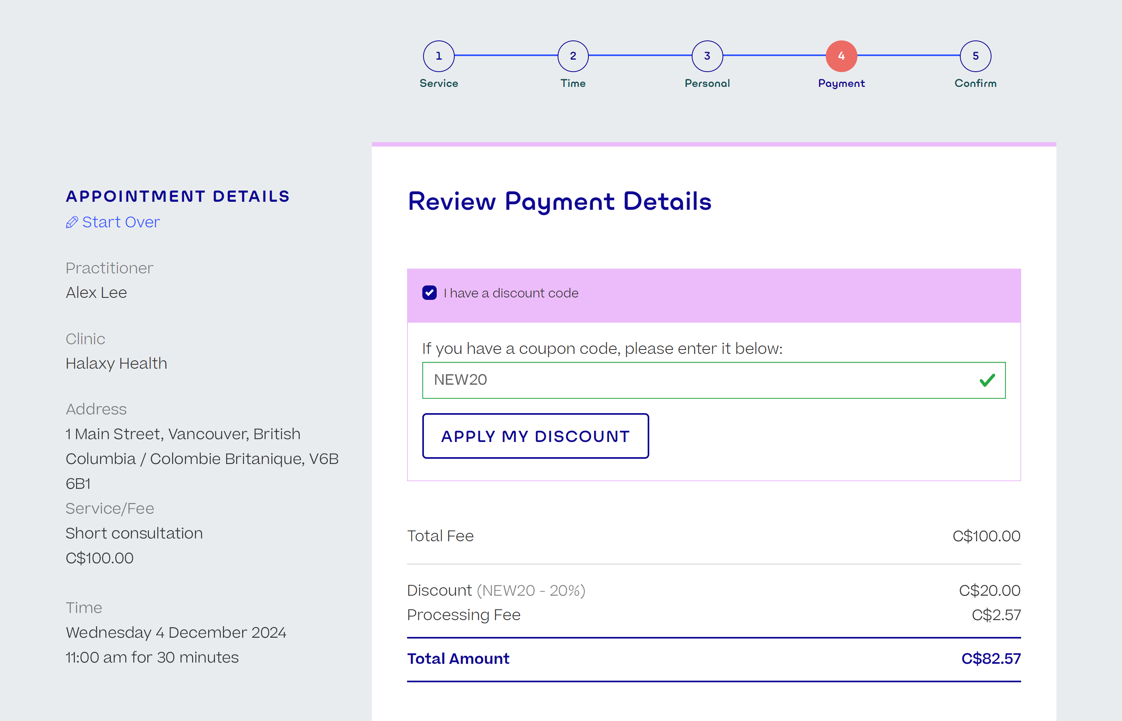The image size is (1122, 721).
Task: Click the Discount NEW20 - 20% line
Action: (x=714, y=590)
